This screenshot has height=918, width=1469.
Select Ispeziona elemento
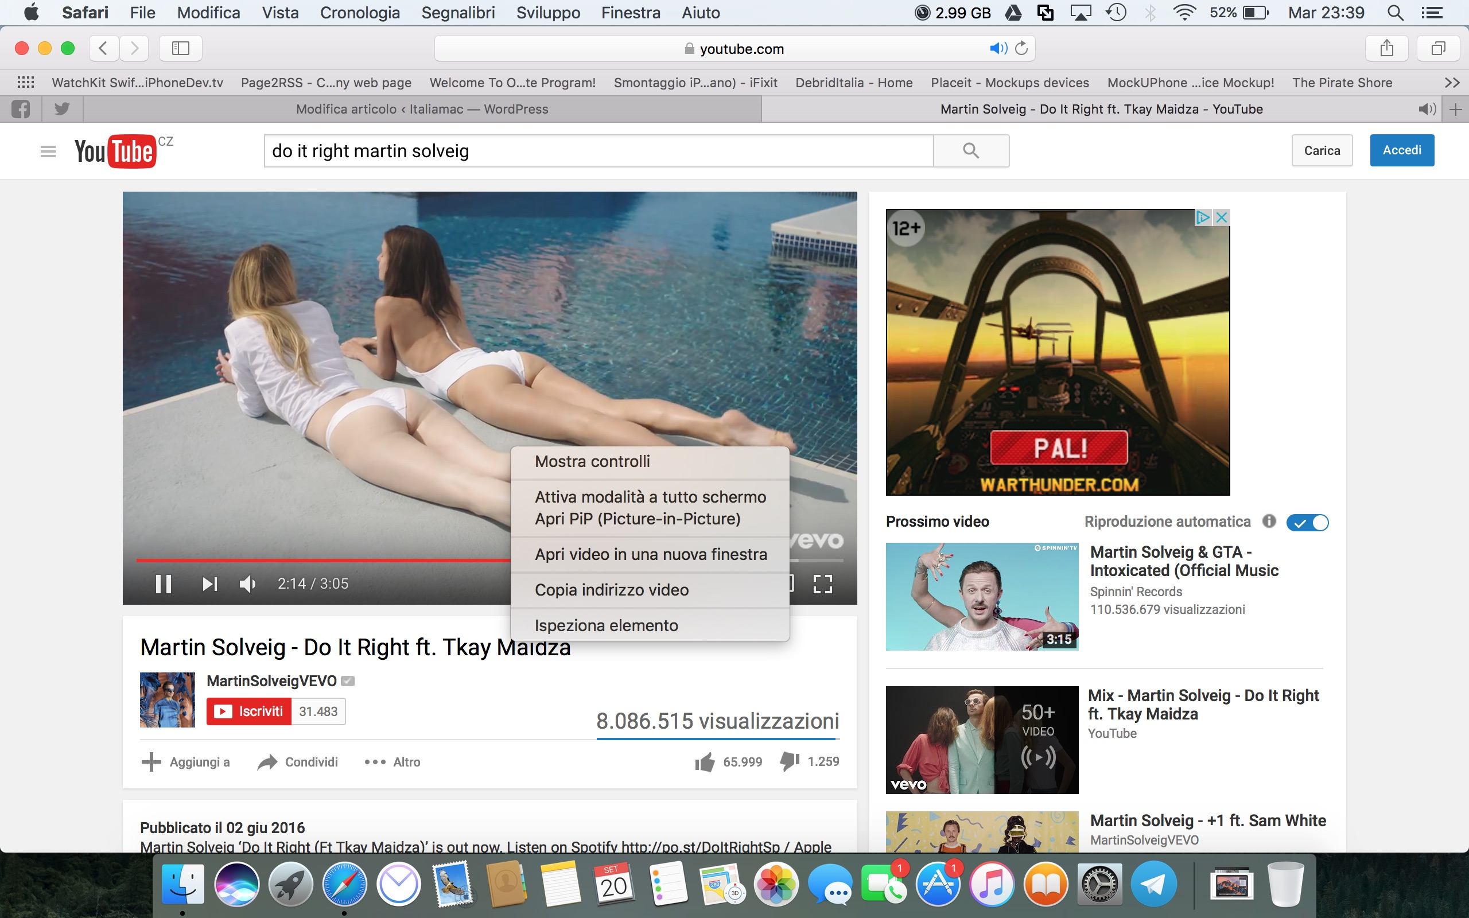pyautogui.click(x=650, y=625)
